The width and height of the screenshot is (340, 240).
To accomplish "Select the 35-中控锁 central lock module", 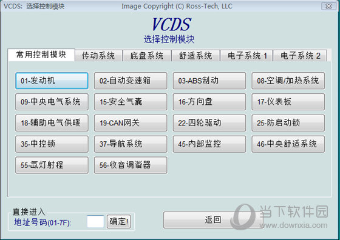I will pos(52,144).
